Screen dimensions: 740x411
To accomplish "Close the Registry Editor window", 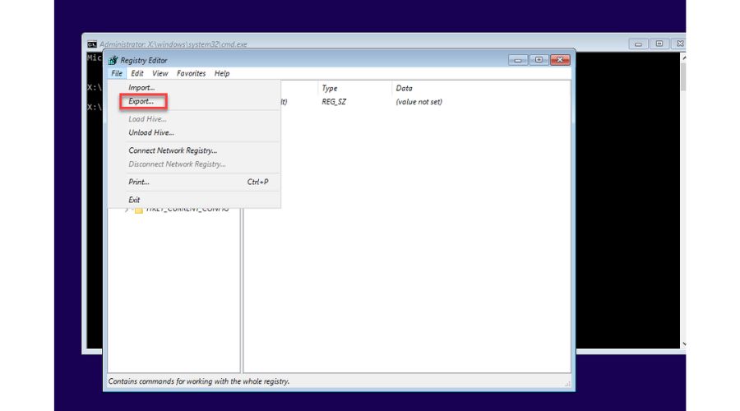I will point(560,60).
